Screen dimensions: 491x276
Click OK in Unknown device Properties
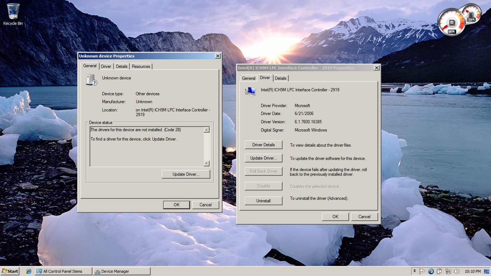(176, 205)
